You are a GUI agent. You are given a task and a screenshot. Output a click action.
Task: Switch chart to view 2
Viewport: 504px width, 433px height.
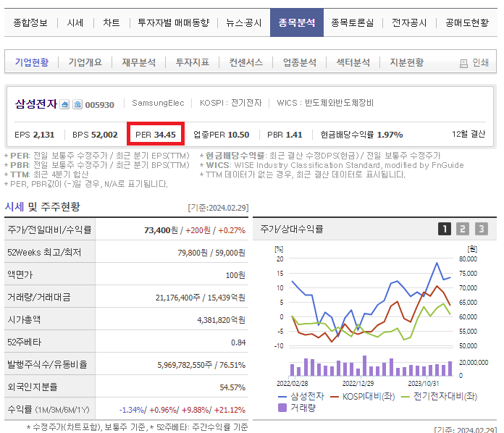463,229
